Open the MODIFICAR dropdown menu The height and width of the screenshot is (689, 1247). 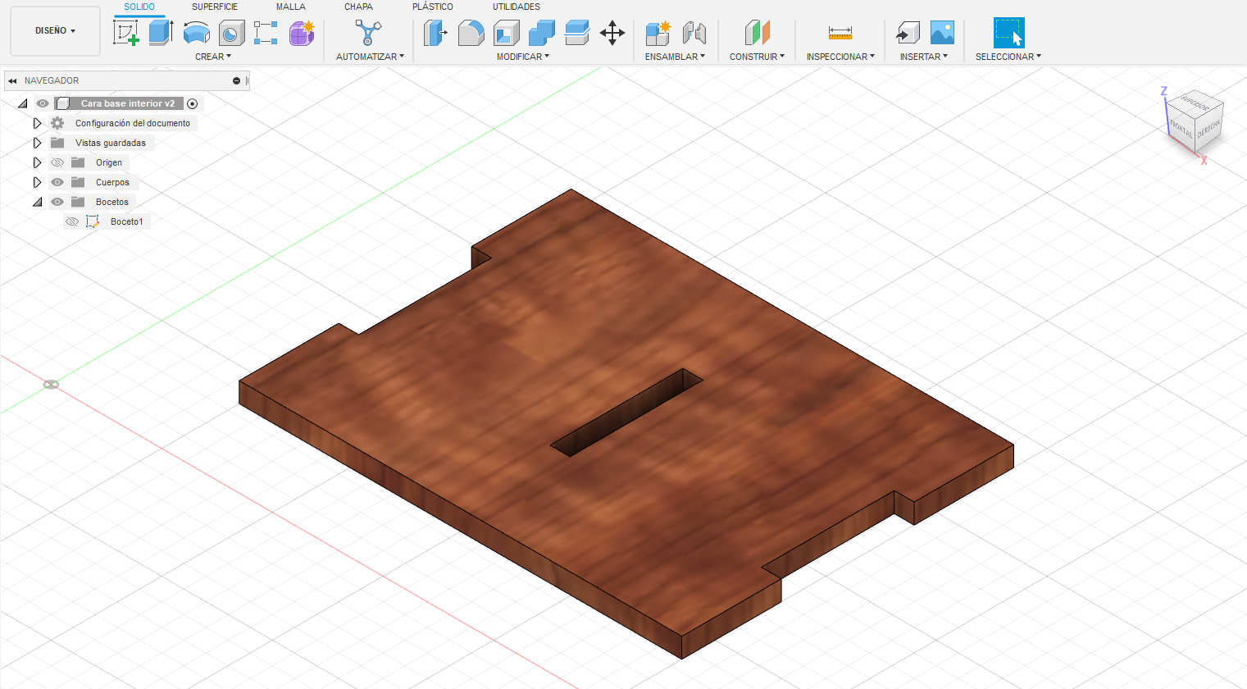click(x=523, y=57)
